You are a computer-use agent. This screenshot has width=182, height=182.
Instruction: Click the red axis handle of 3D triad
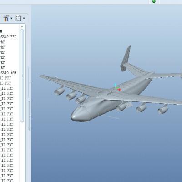coord(120,90)
